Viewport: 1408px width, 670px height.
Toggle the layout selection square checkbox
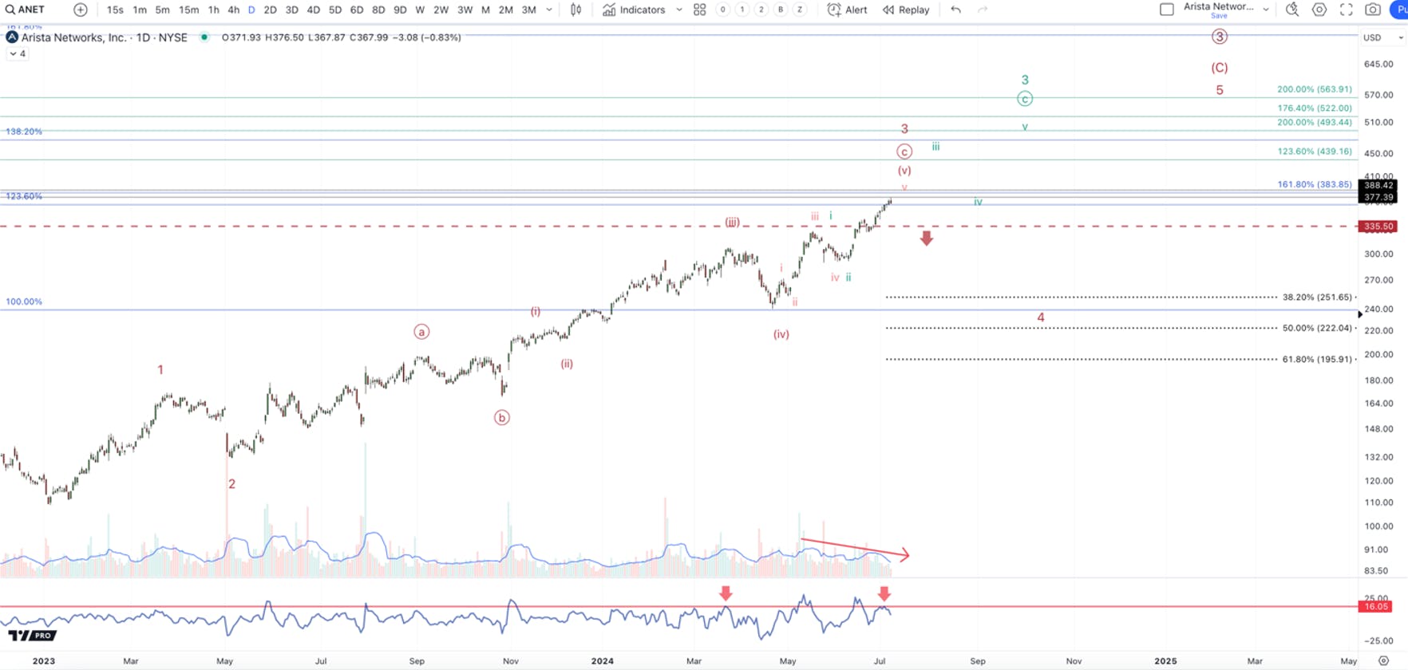[x=1166, y=10]
